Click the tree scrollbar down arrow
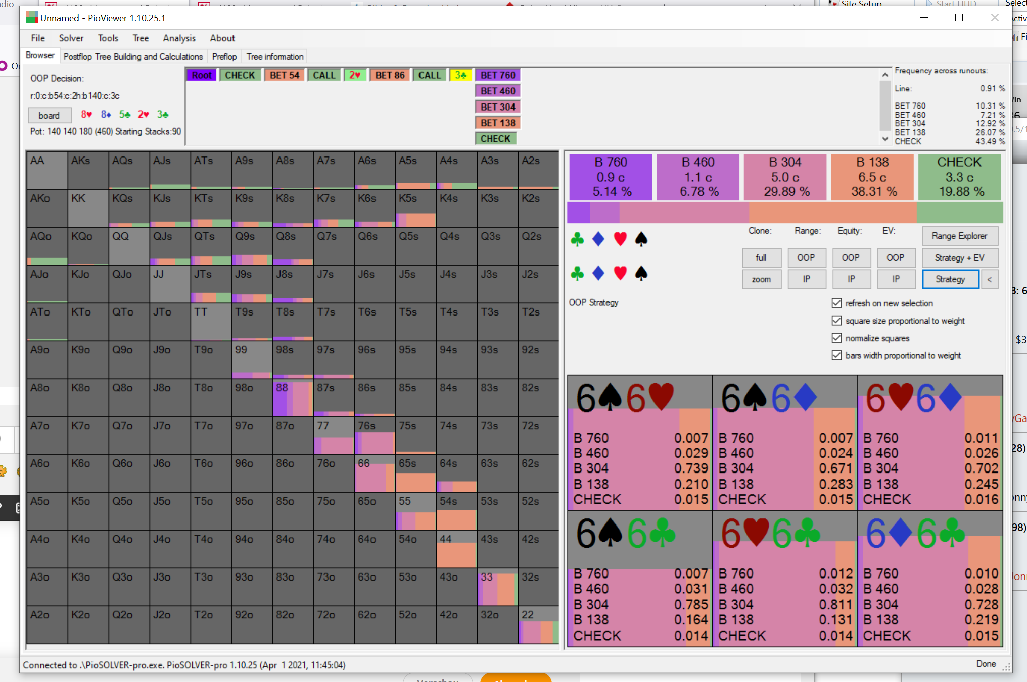The height and width of the screenshot is (682, 1027). pos(885,138)
